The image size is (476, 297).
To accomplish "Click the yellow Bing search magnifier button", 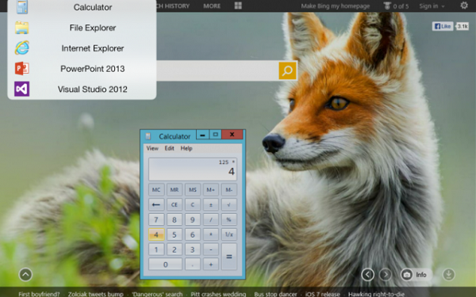I will tap(287, 70).
